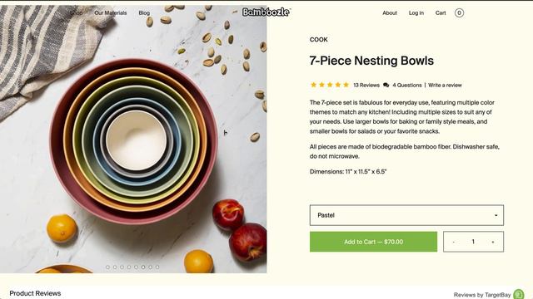This screenshot has width=533, height=299.
Task: Open the 13 Reviews link
Action: point(366,85)
